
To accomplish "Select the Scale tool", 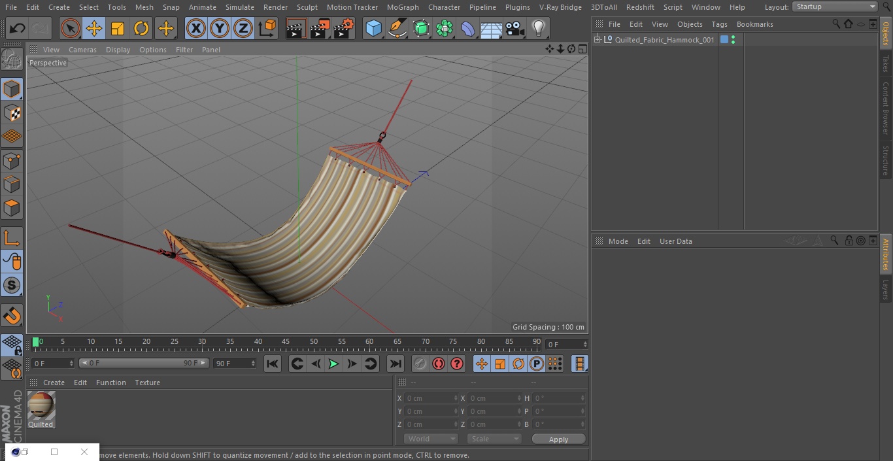I will click(x=118, y=28).
